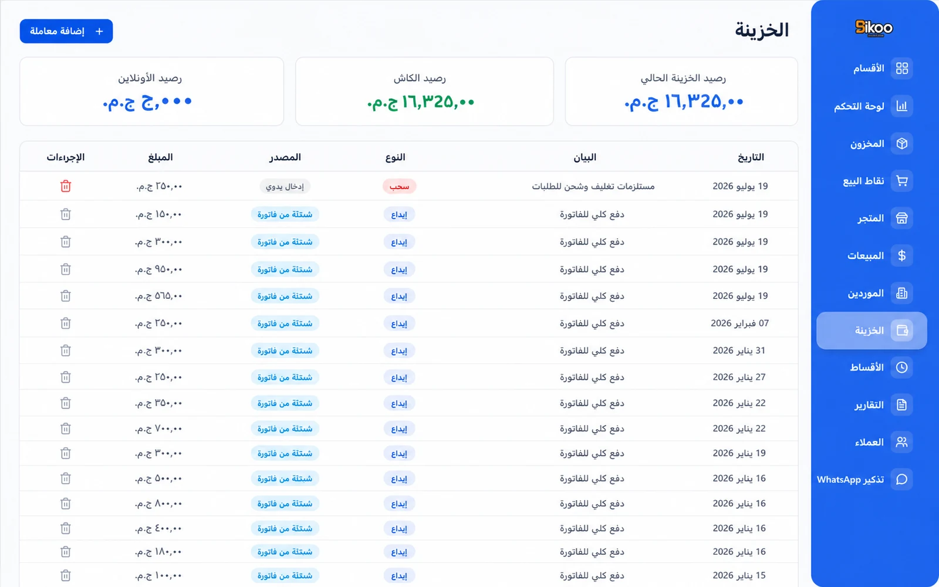Screen dimensions: 939x587
Task: Click the رصيد الكاش balance card
Action: (x=424, y=92)
